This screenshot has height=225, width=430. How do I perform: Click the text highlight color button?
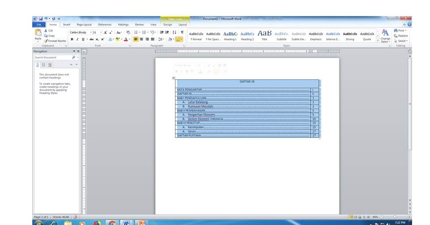(x=118, y=39)
